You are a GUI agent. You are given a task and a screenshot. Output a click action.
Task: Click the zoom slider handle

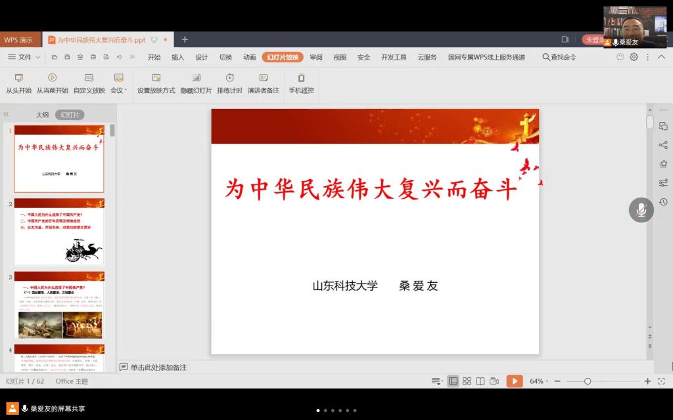[x=588, y=381]
